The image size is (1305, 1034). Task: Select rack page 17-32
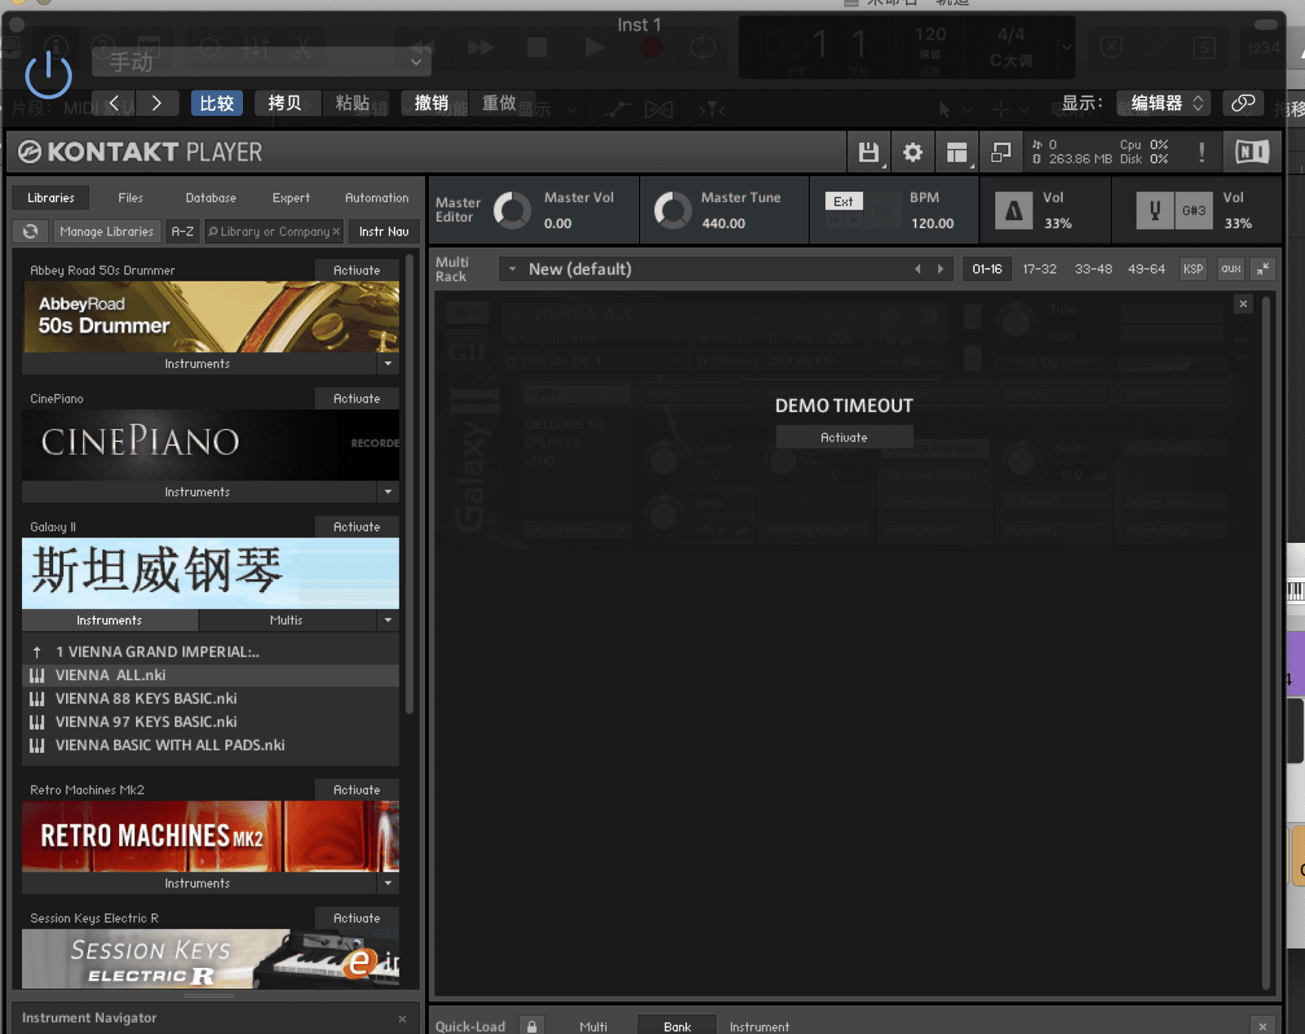point(1040,269)
